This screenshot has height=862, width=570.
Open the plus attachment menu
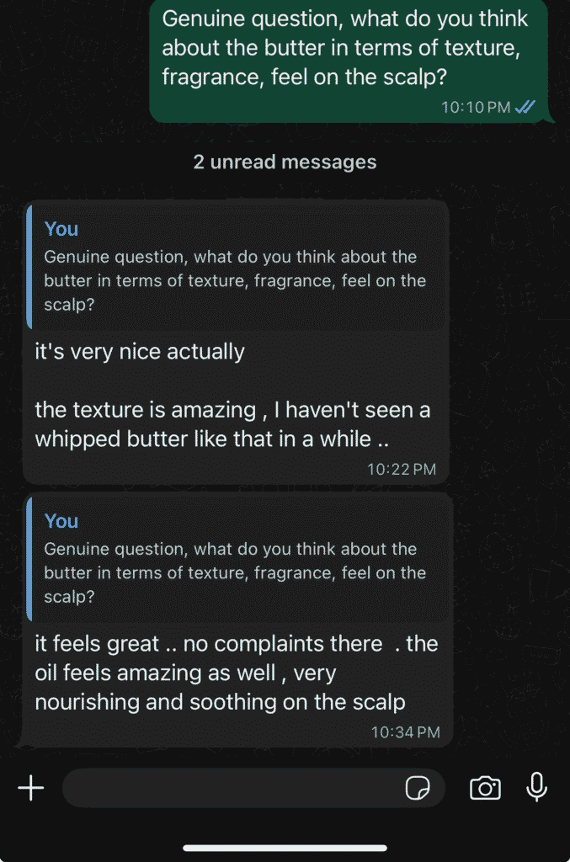(31, 788)
